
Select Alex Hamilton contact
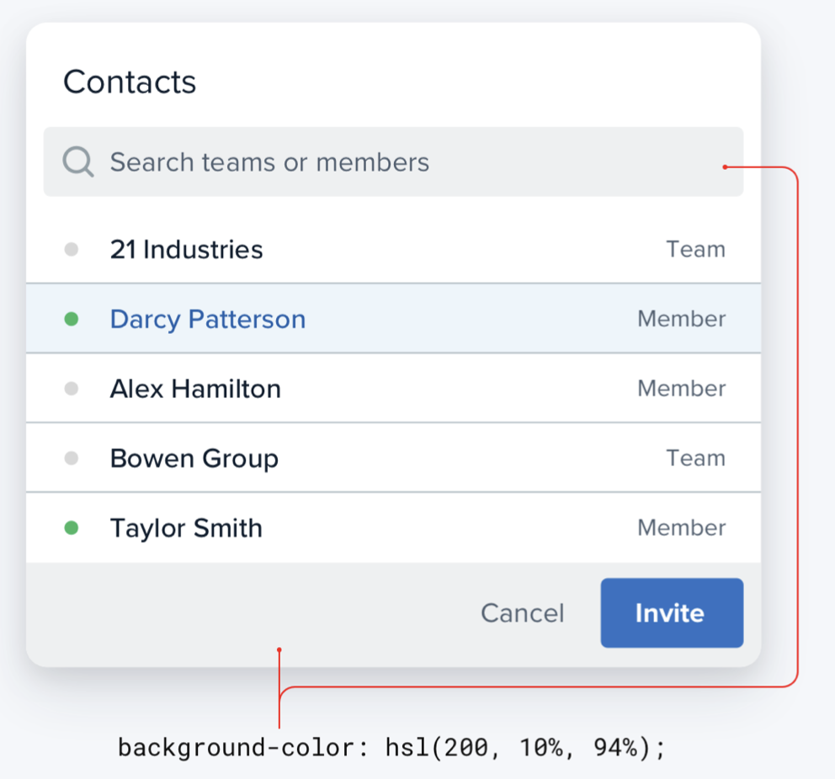click(x=393, y=389)
